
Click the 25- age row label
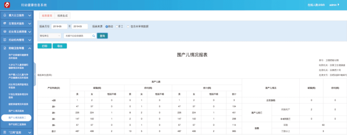54,112
